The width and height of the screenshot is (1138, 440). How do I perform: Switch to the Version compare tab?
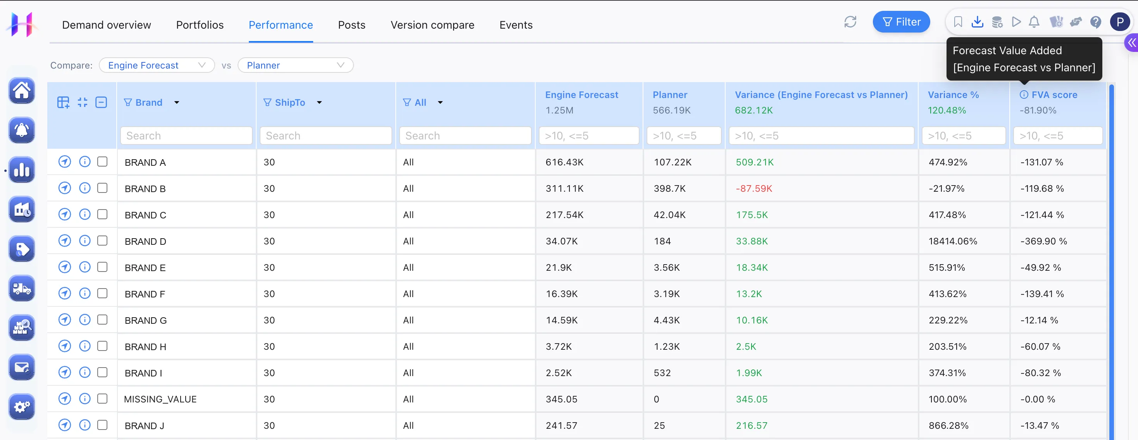click(432, 25)
